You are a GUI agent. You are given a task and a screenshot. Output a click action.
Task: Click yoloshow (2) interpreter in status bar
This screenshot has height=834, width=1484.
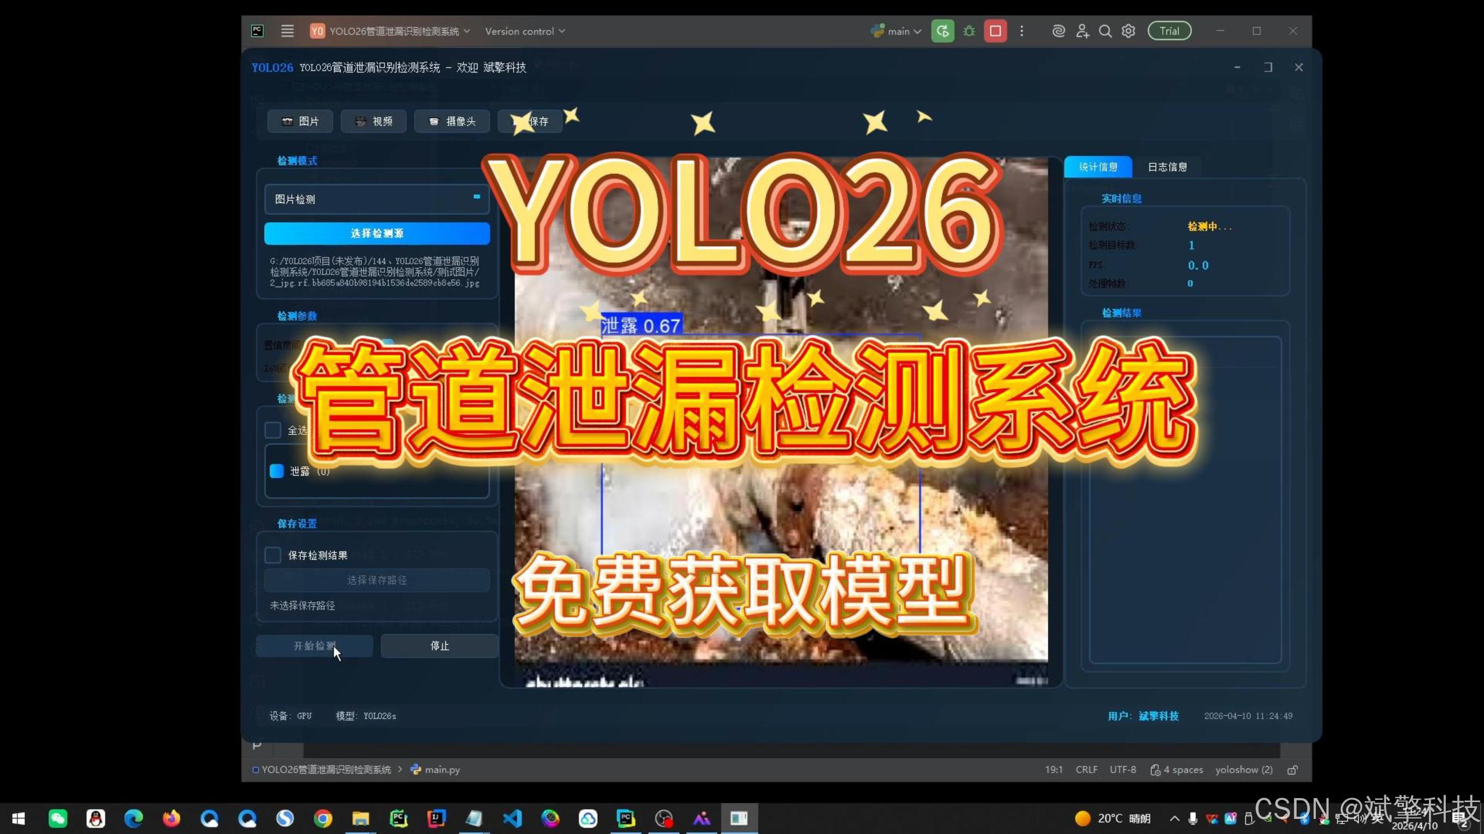click(1244, 770)
